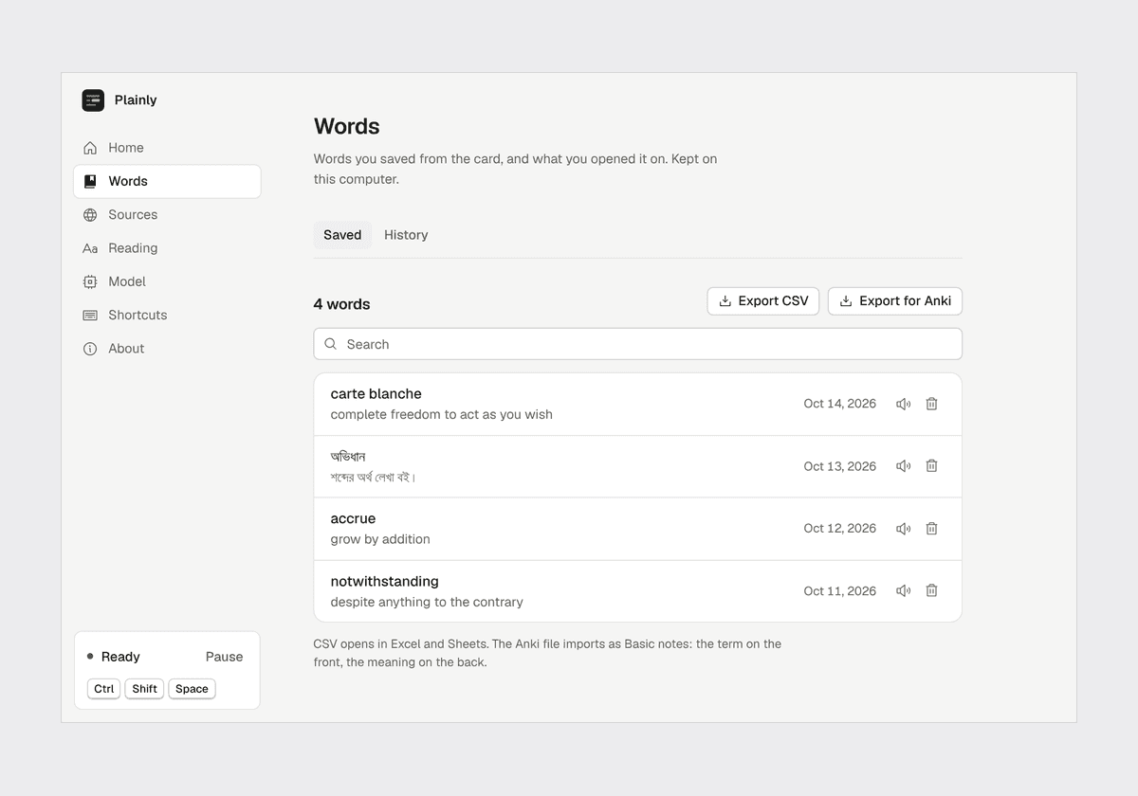Click the date "Oct 11, 2026"
Image resolution: width=1138 pixels, height=796 pixels.
[x=840, y=591]
